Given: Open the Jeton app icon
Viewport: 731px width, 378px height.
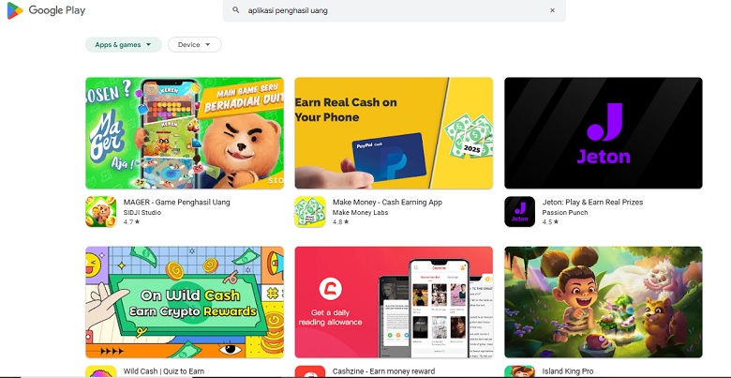Looking at the screenshot, I should (x=520, y=211).
